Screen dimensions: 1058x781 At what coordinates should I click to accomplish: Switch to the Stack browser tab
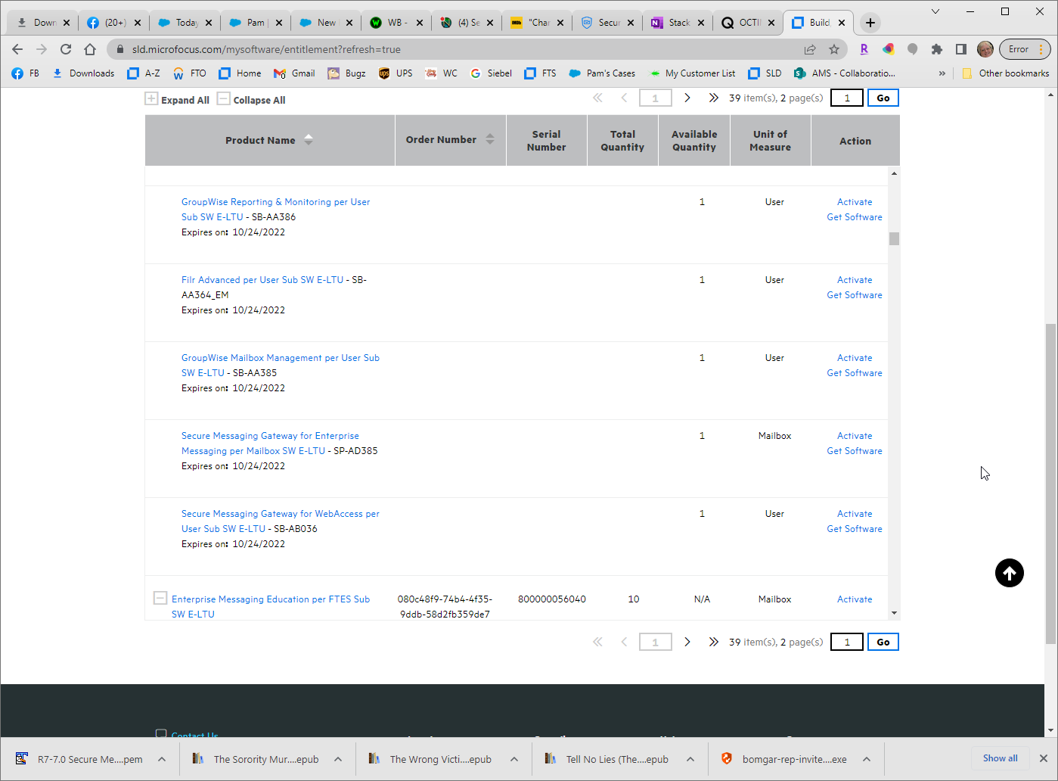point(678,23)
